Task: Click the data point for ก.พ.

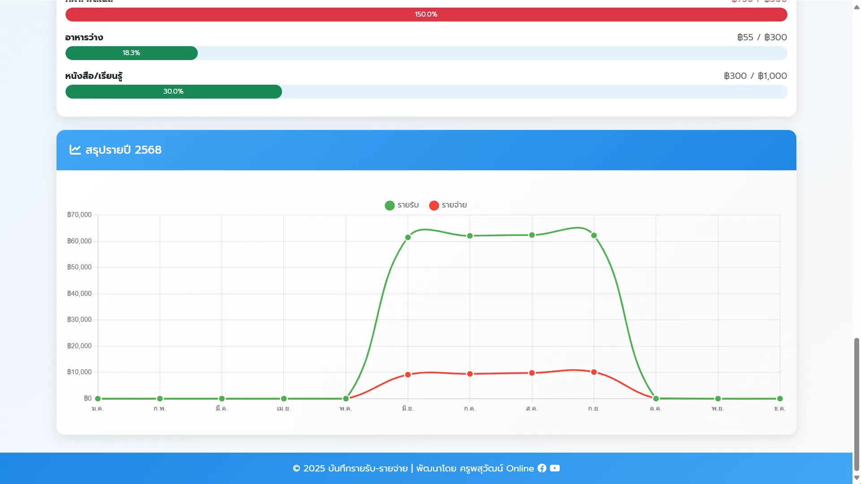Action: click(x=160, y=398)
